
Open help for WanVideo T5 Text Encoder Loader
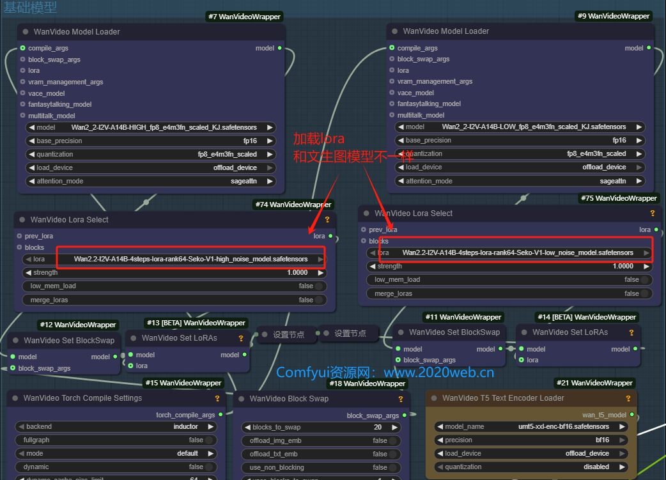coord(628,398)
